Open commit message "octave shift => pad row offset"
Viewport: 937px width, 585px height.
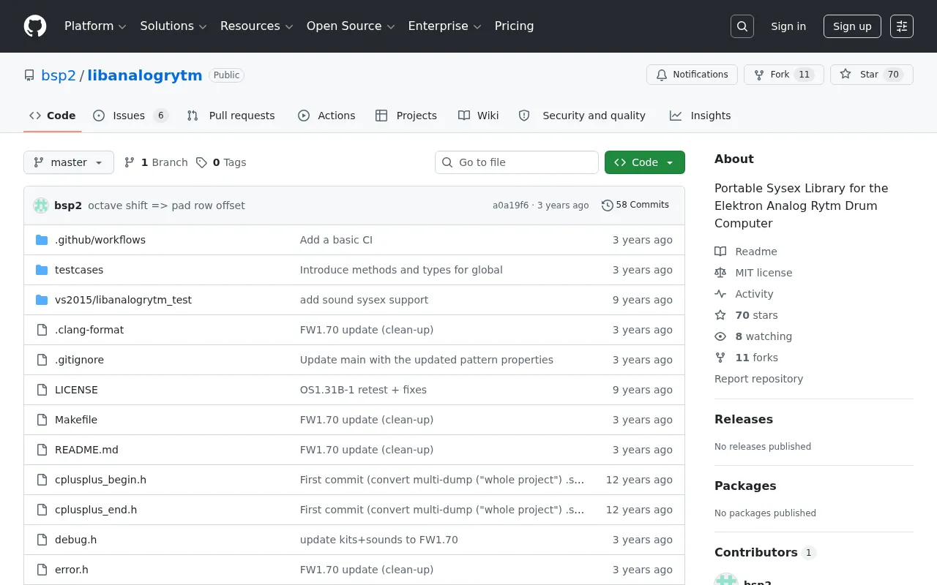[166, 205]
